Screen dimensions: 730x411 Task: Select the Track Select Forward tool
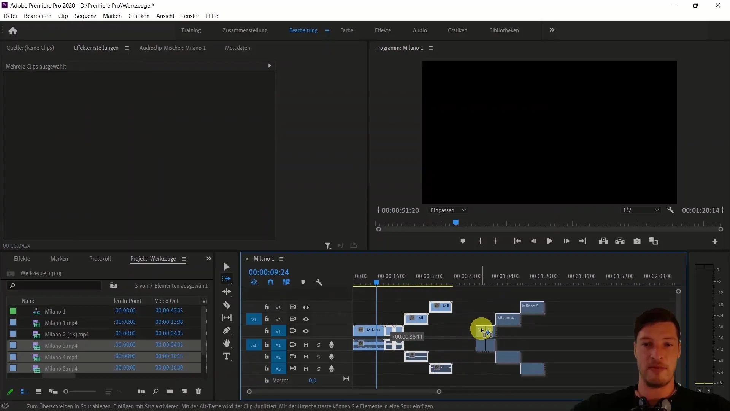227,279
